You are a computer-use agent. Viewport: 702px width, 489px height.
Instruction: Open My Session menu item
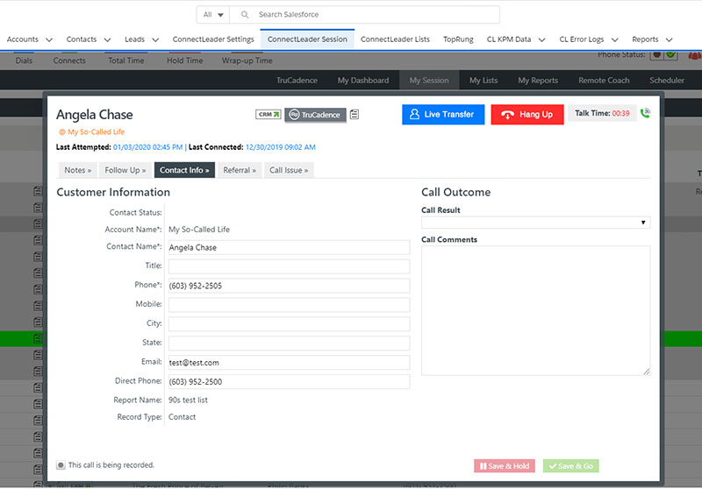point(429,81)
